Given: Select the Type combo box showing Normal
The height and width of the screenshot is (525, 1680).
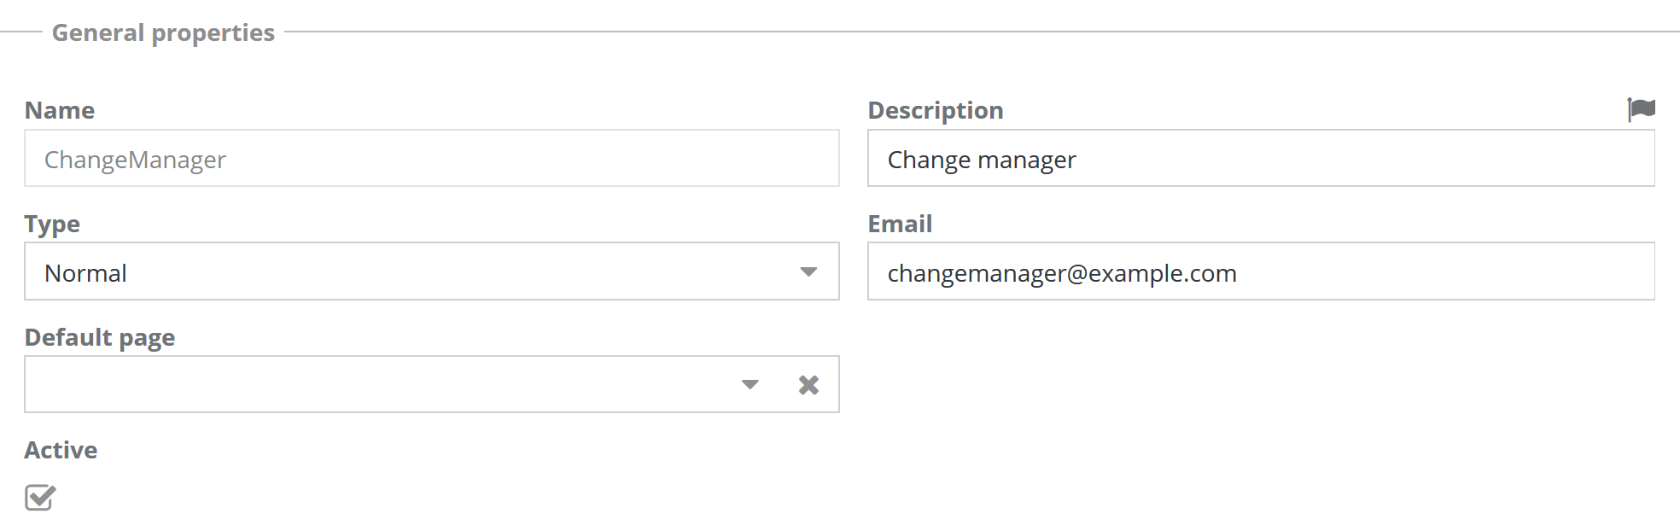Looking at the screenshot, I should pos(410,272).
